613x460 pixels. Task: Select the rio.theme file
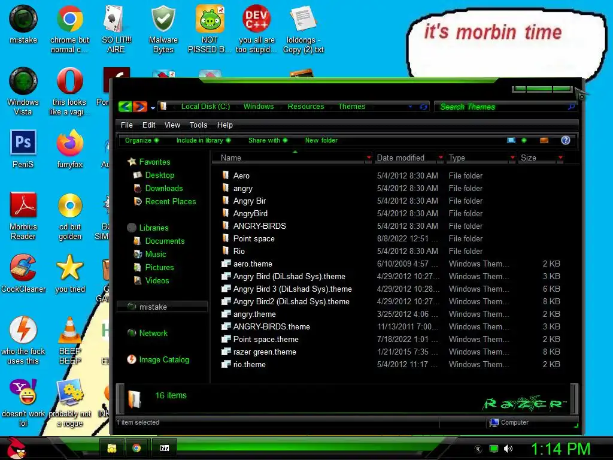244,364
